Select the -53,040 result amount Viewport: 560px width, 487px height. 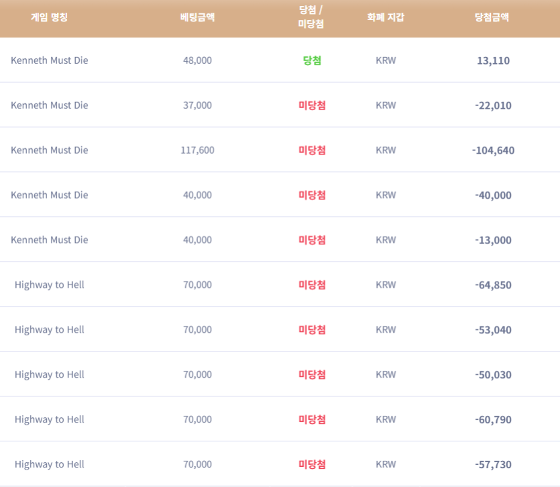(x=493, y=330)
